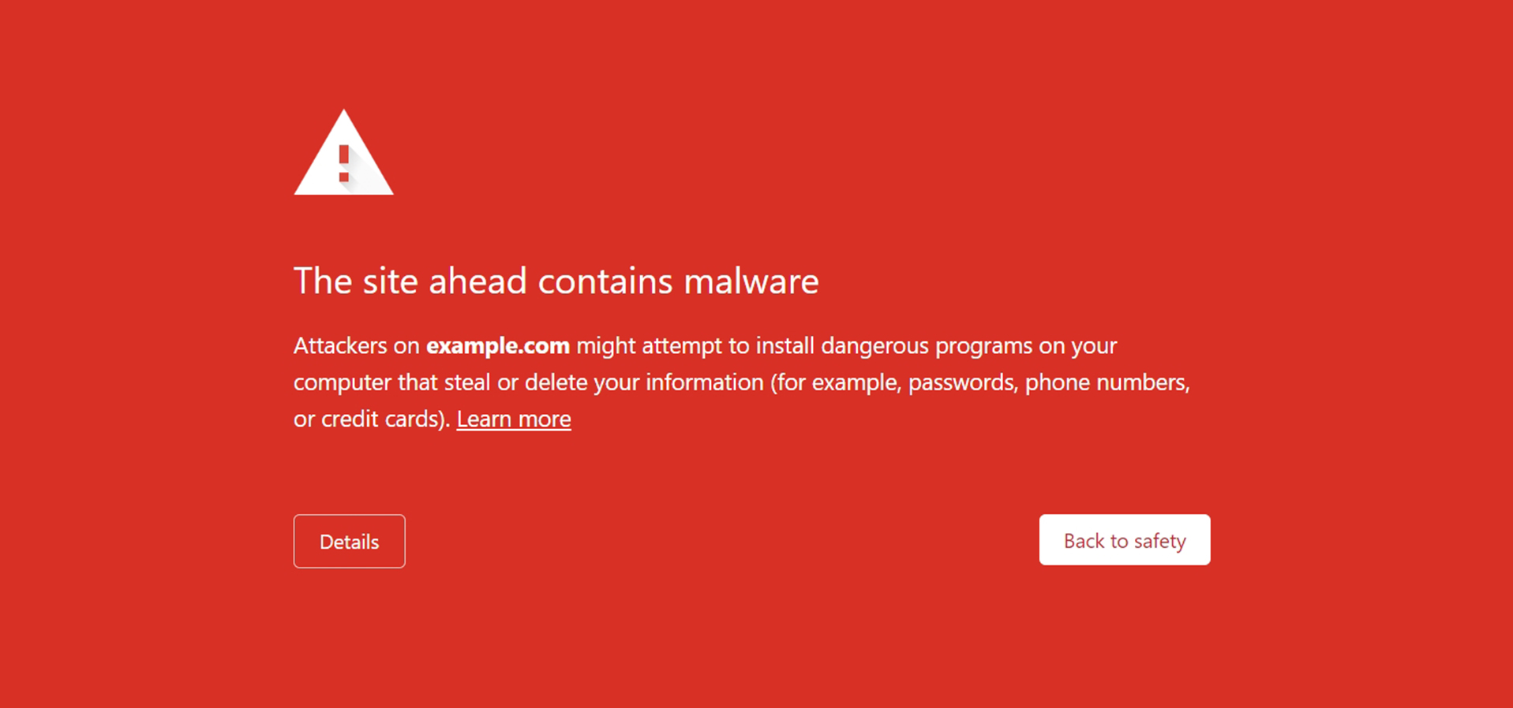Click the word Attackers in the paragraph
The image size is (1513, 708).
340,346
